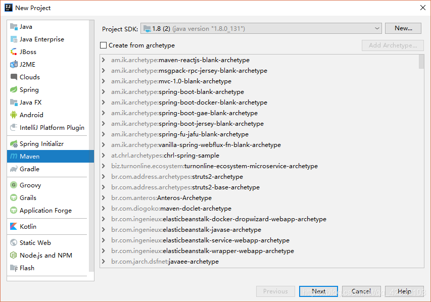Select the Groovy project type
This screenshot has height=302, width=431.
(x=48, y=185)
